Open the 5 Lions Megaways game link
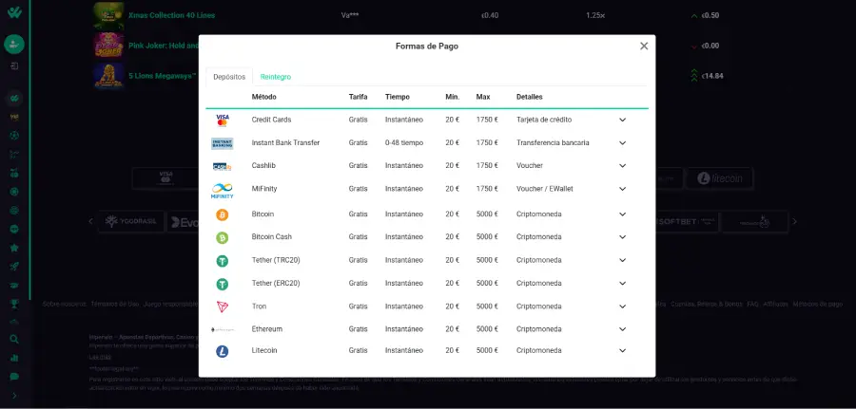The image size is (856, 409). [162, 76]
